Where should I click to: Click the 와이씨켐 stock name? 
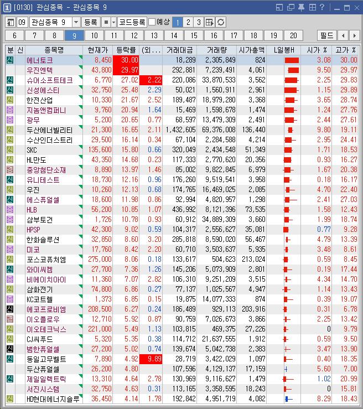point(40,269)
